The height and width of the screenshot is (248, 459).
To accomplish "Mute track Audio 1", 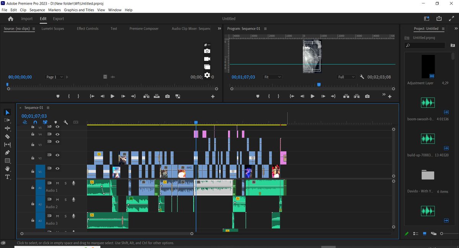I will pos(58,183).
